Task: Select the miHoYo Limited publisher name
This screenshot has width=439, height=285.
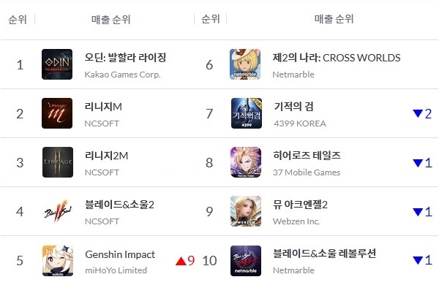Action: [x=116, y=270]
